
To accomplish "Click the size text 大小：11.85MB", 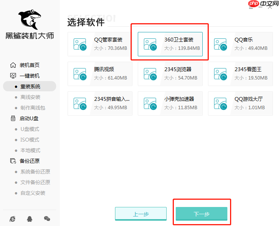I will 181,107.
